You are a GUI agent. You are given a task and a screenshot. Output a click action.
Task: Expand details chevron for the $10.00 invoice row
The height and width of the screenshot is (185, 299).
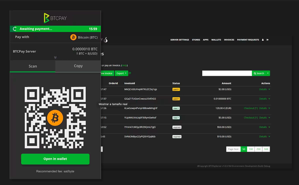coord(269,137)
